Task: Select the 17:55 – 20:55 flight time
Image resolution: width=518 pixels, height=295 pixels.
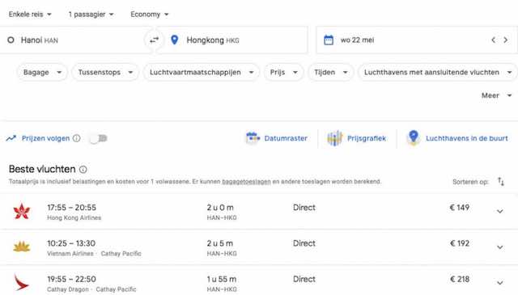Action: click(x=72, y=208)
